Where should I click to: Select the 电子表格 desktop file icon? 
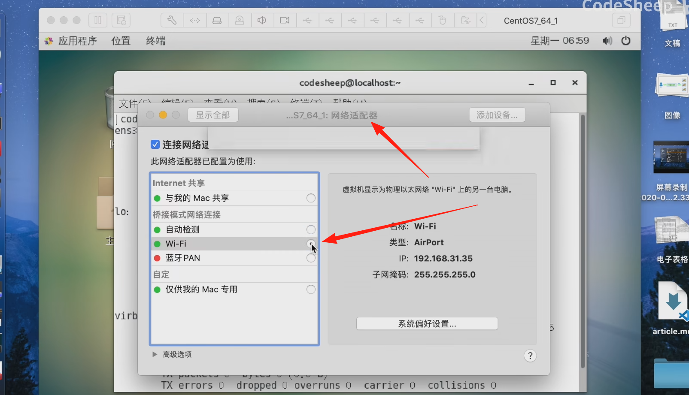[x=672, y=230]
